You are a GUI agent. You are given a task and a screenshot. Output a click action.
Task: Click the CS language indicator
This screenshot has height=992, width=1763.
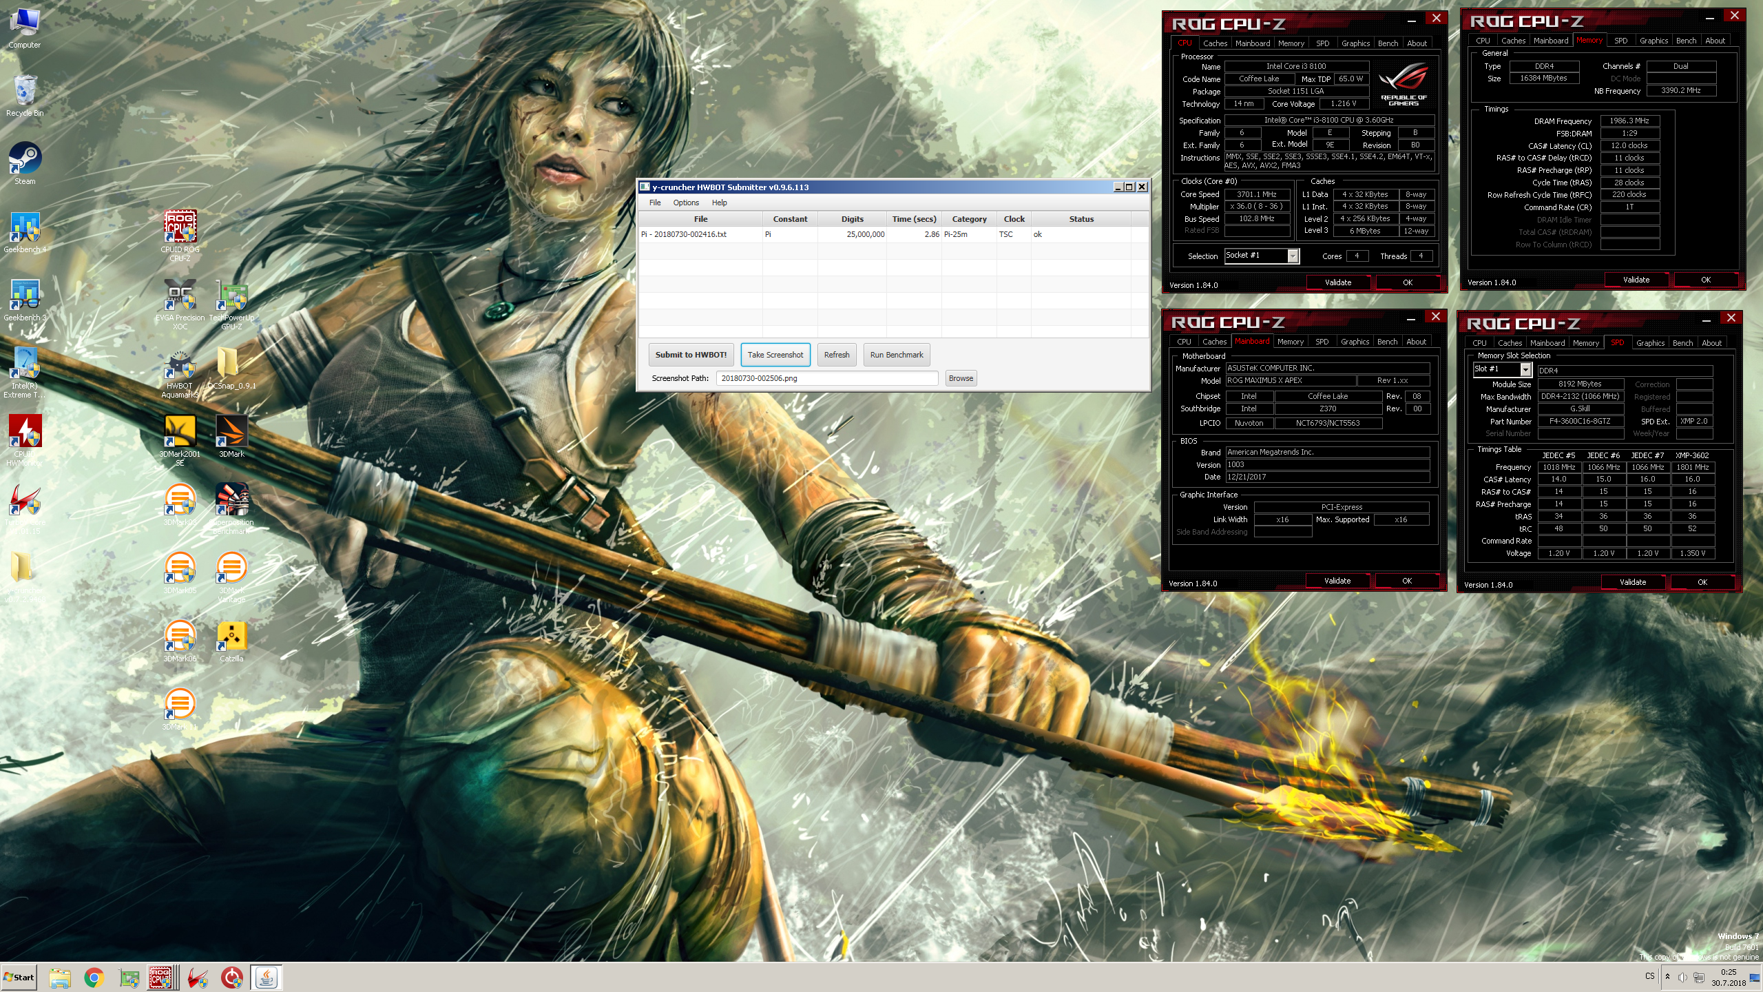1650,976
